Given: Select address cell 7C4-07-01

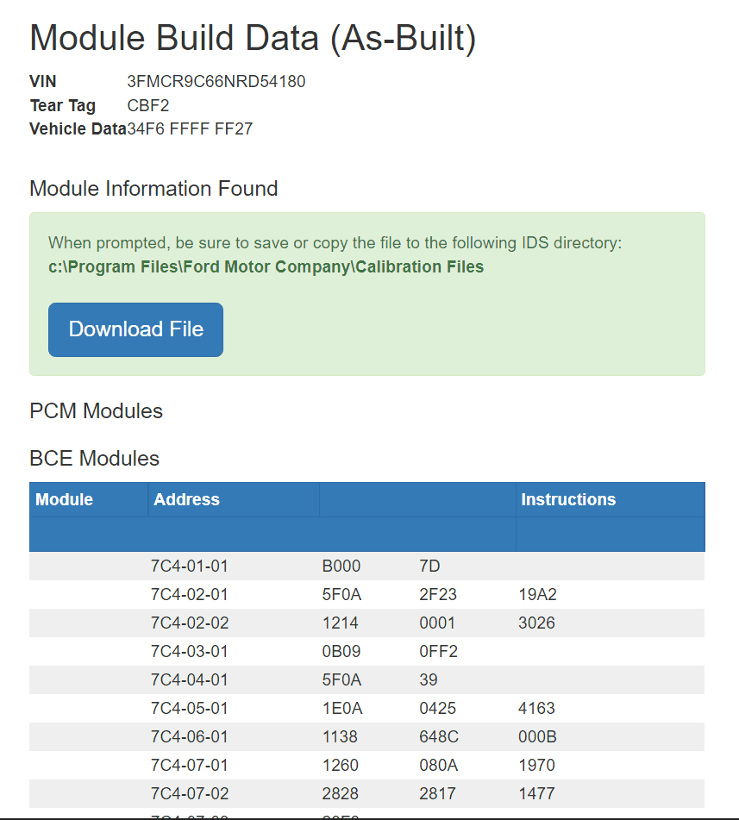Looking at the screenshot, I should [190, 765].
